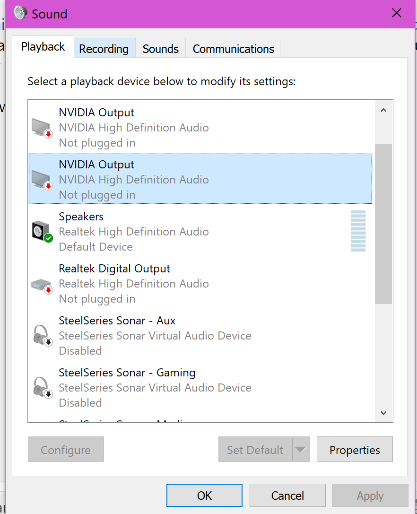417x514 pixels.
Task: Click the Set Default button
Action: click(255, 449)
